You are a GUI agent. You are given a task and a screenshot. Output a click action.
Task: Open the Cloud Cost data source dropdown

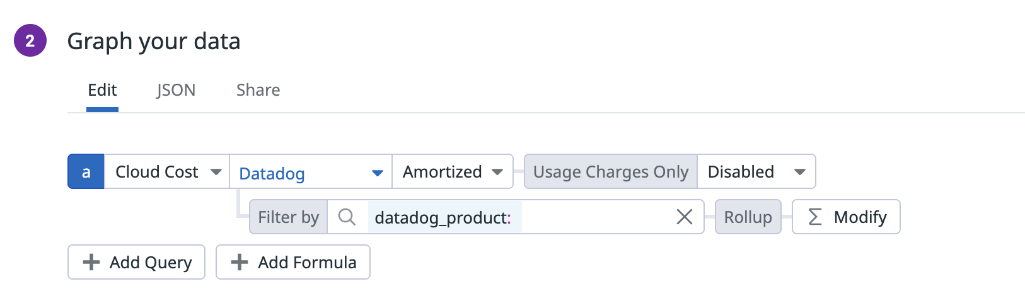[167, 171]
